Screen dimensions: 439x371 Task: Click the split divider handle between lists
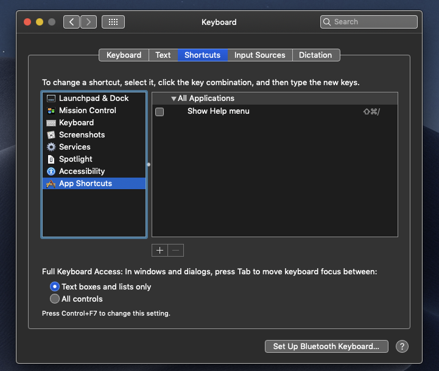click(x=149, y=165)
